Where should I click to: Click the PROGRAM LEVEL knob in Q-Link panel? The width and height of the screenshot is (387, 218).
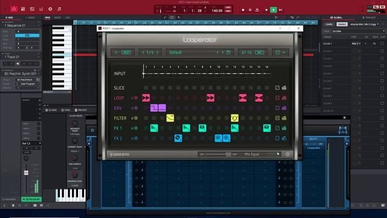click(74, 175)
